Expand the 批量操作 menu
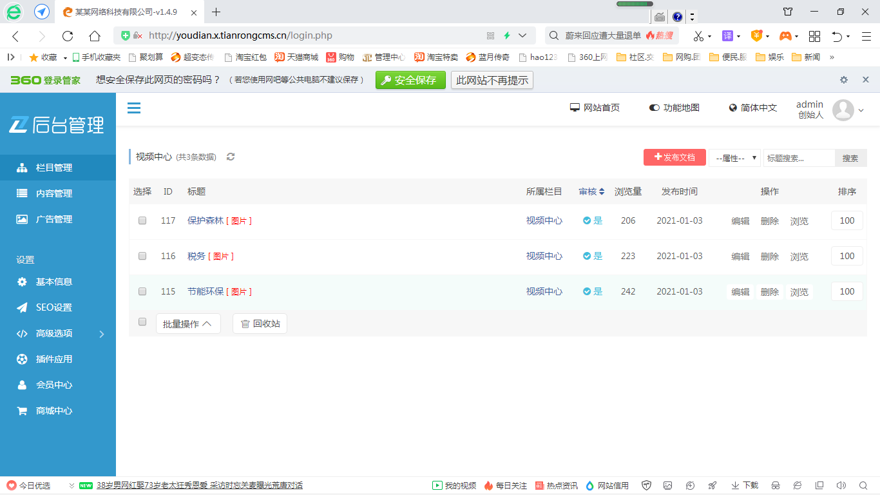This screenshot has width=880, height=495. pyautogui.click(x=188, y=324)
